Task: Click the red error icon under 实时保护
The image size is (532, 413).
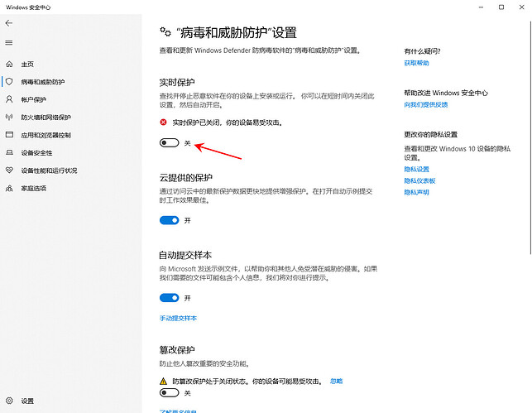Action: click(x=163, y=122)
